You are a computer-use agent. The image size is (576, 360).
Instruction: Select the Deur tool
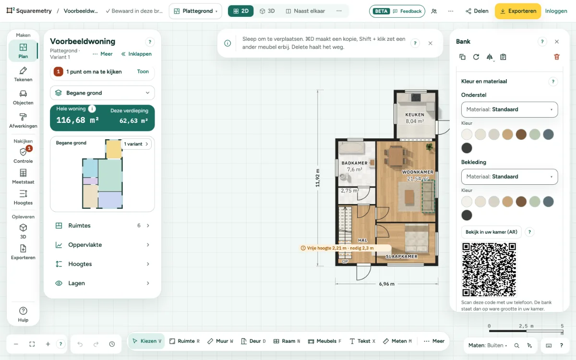[253, 341]
